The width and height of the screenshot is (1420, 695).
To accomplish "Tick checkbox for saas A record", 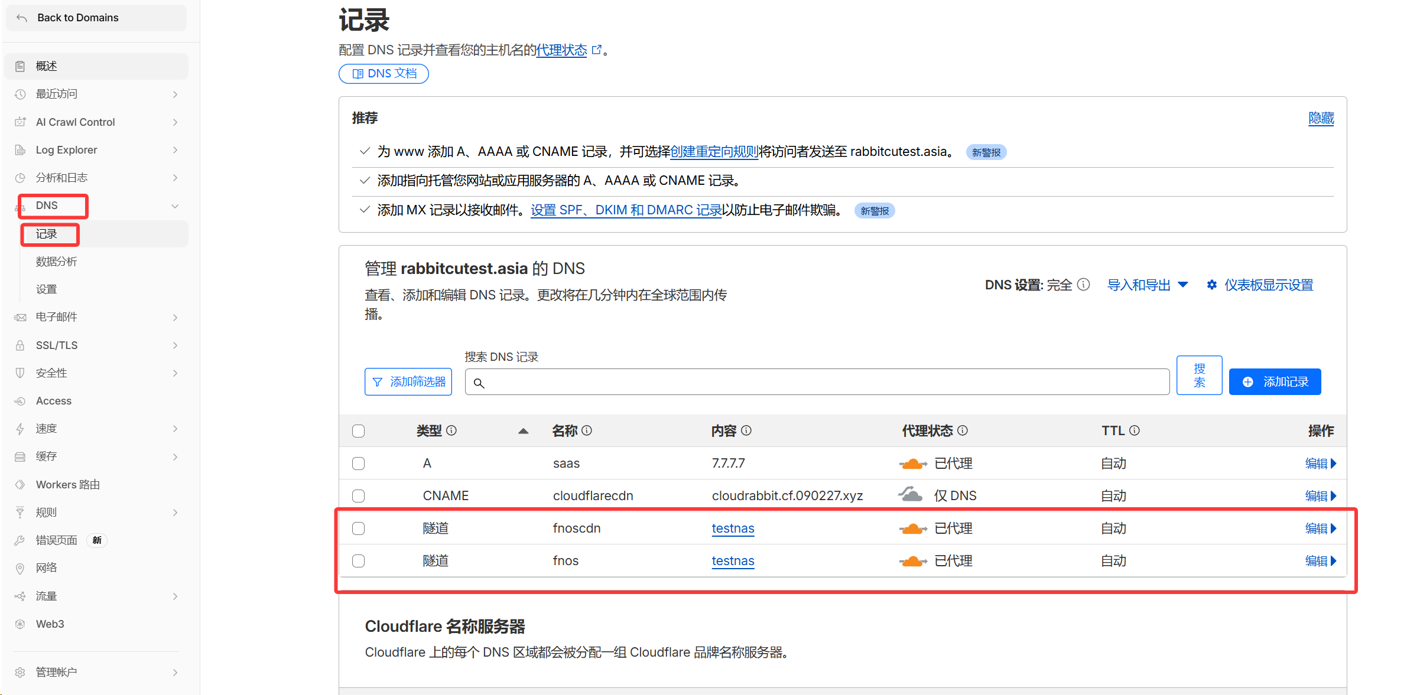I will tap(358, 464).
